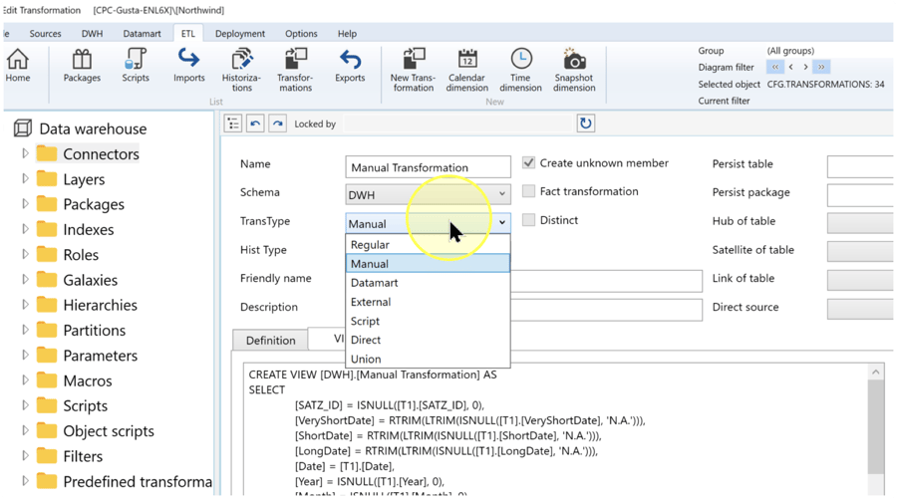Select Datamart in TransType list
The height and width of the screenshot is (499, 897).
point(428,283)
